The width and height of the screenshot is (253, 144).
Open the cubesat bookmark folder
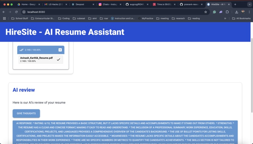pyautogui.click(x=79, y=18)
